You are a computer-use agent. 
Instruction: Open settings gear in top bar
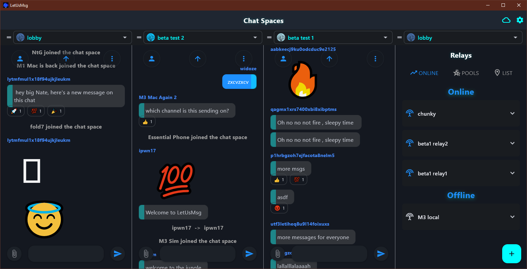(520, 20)
